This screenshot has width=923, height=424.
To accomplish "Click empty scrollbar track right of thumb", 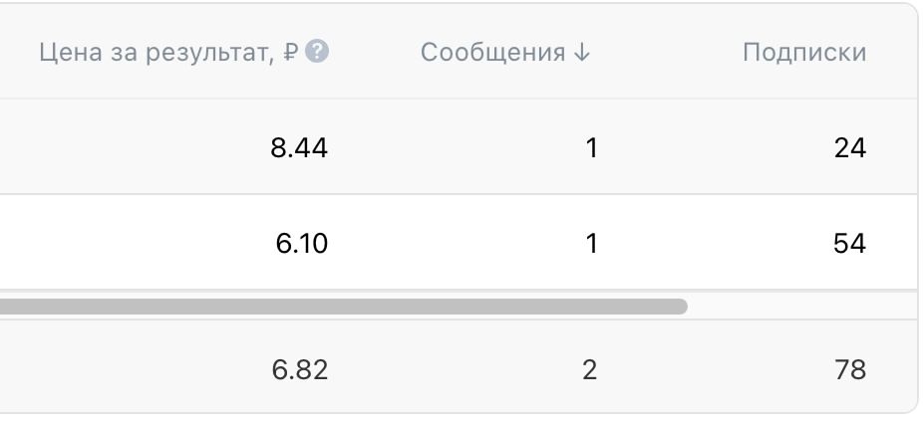I will pos(797,307).
